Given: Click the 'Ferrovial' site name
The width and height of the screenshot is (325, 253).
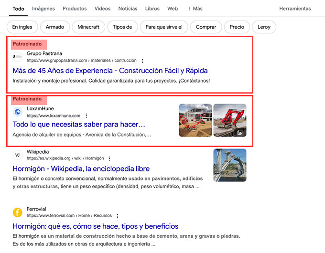Looking at the screenshot, I should [36, 209].
